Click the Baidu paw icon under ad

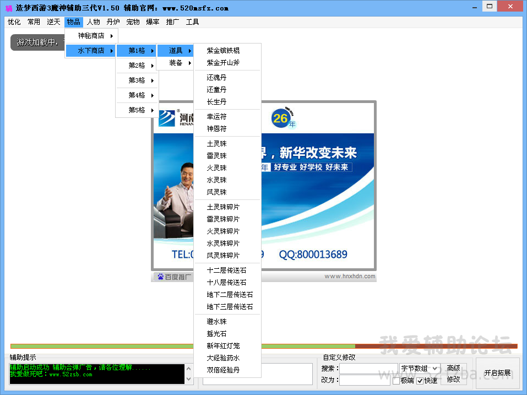pos(160,277)
